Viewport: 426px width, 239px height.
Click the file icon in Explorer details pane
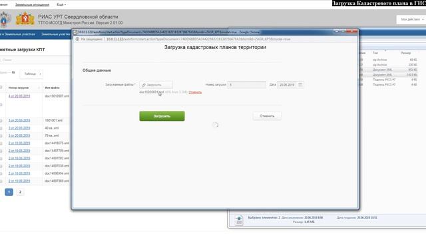(x=239, y=220)
